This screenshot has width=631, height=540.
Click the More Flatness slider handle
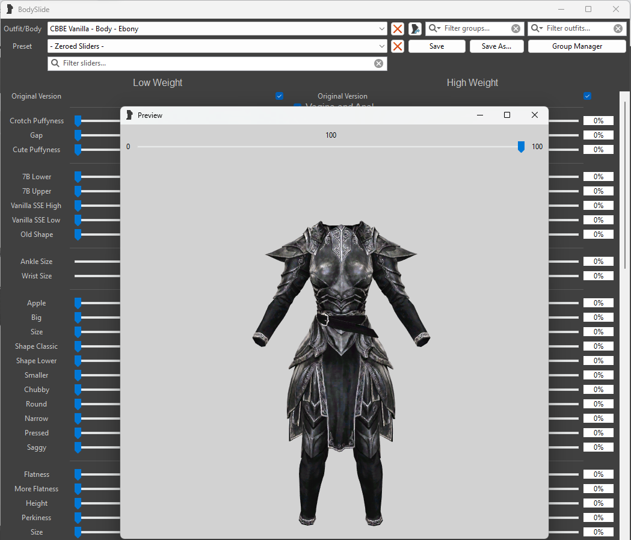coord(78,489)
